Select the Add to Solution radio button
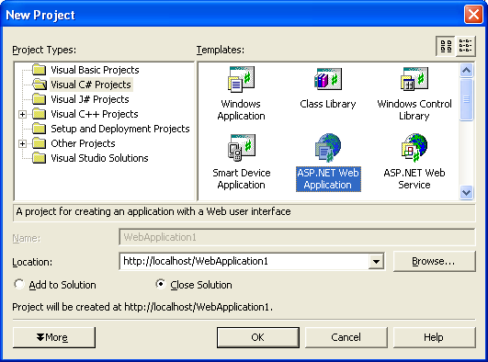488x362 pixels. tap(19, 284)
